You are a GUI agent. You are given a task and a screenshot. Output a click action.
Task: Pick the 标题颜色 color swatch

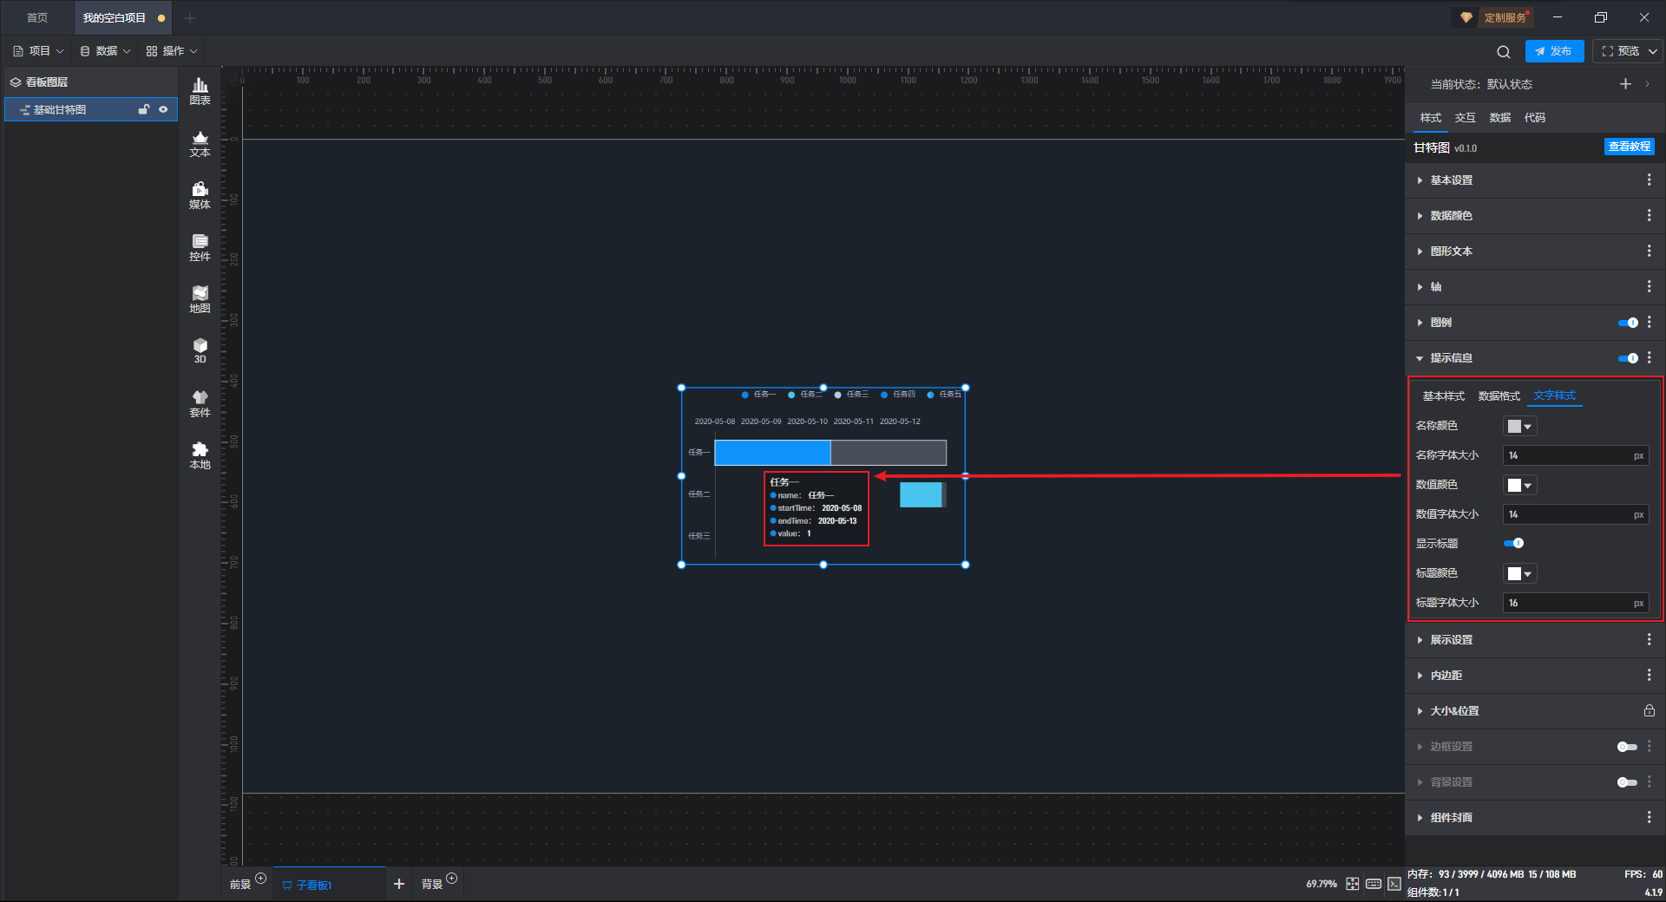click(x=1520, y=573)
